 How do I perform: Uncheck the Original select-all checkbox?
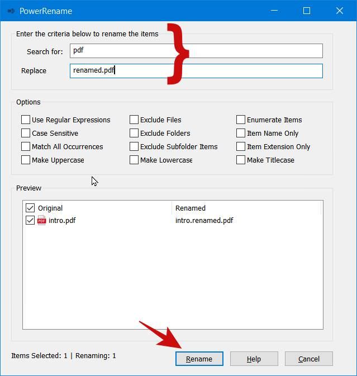point(30,208)
